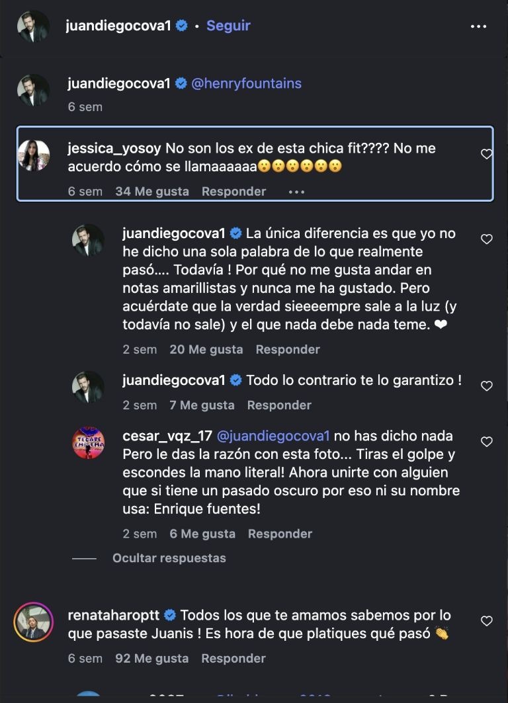Like the 'Todo lo contrario' reply

click(487, 386)
